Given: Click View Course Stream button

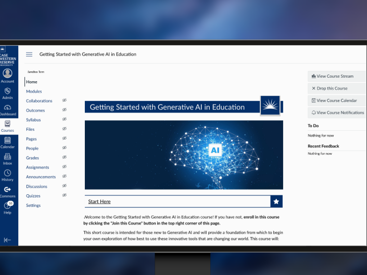Looking at the screenshot, I should [x=337, y=76].
